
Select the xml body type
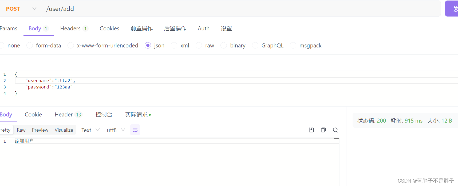click(x=180, y=46)
